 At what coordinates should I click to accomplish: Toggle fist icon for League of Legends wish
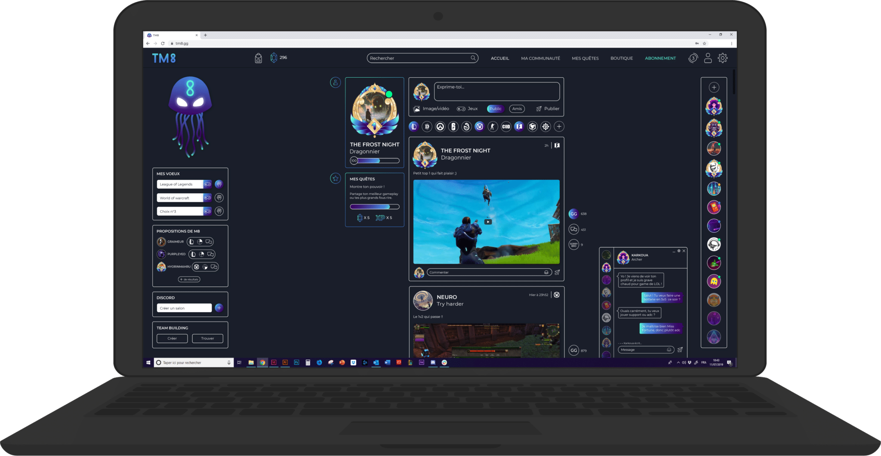219,184
